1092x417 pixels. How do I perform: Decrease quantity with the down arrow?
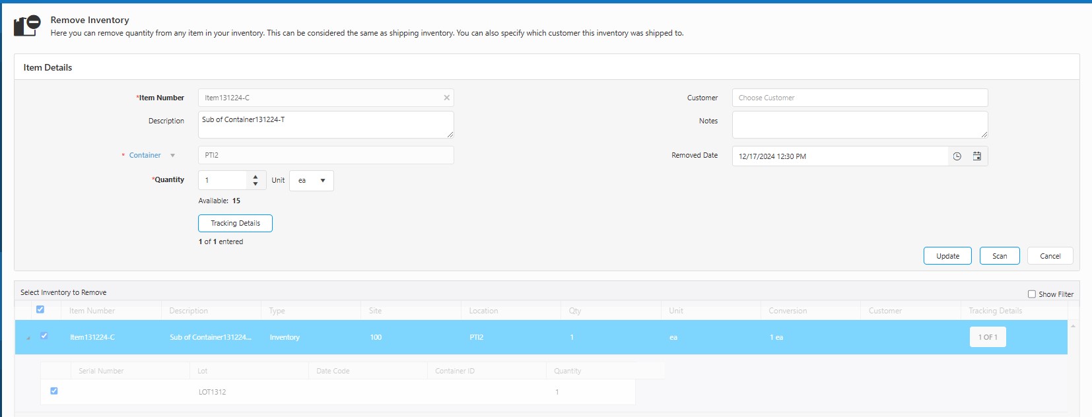pos(256,184)
